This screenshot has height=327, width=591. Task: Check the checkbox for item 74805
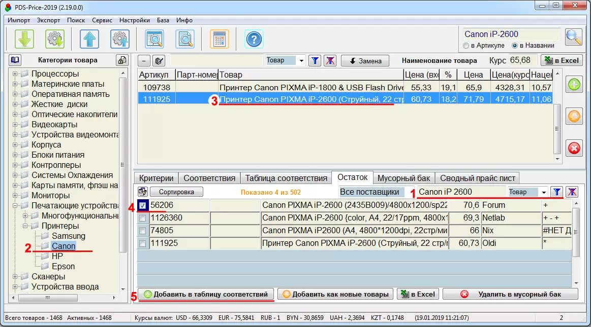tap(143, 231)
